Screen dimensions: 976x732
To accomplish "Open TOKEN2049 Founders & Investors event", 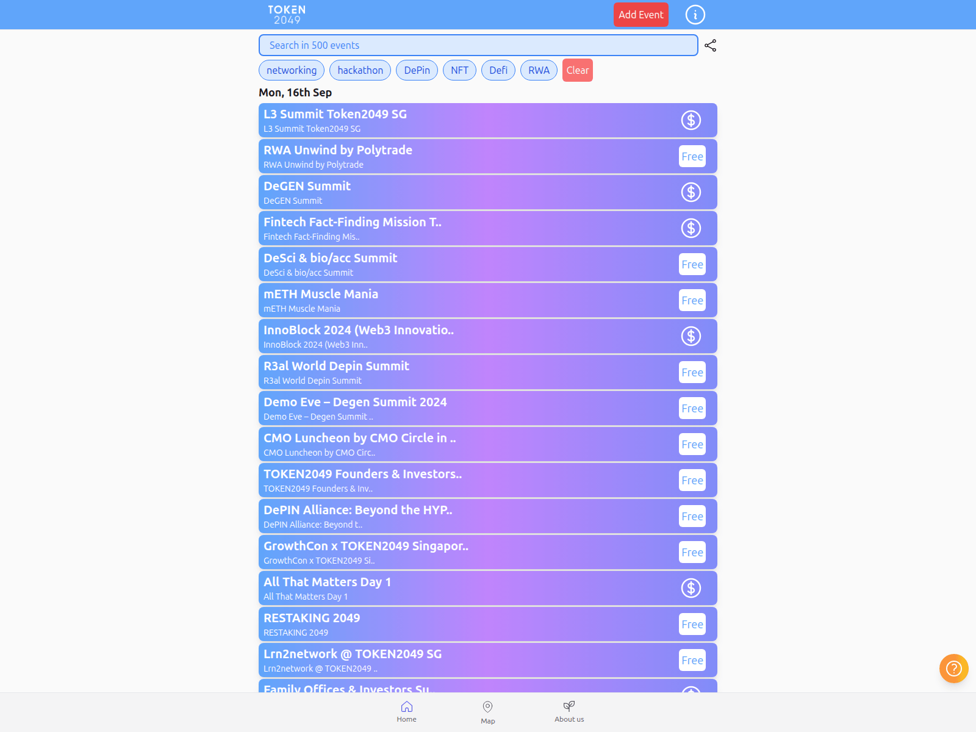I will point(488,480).
